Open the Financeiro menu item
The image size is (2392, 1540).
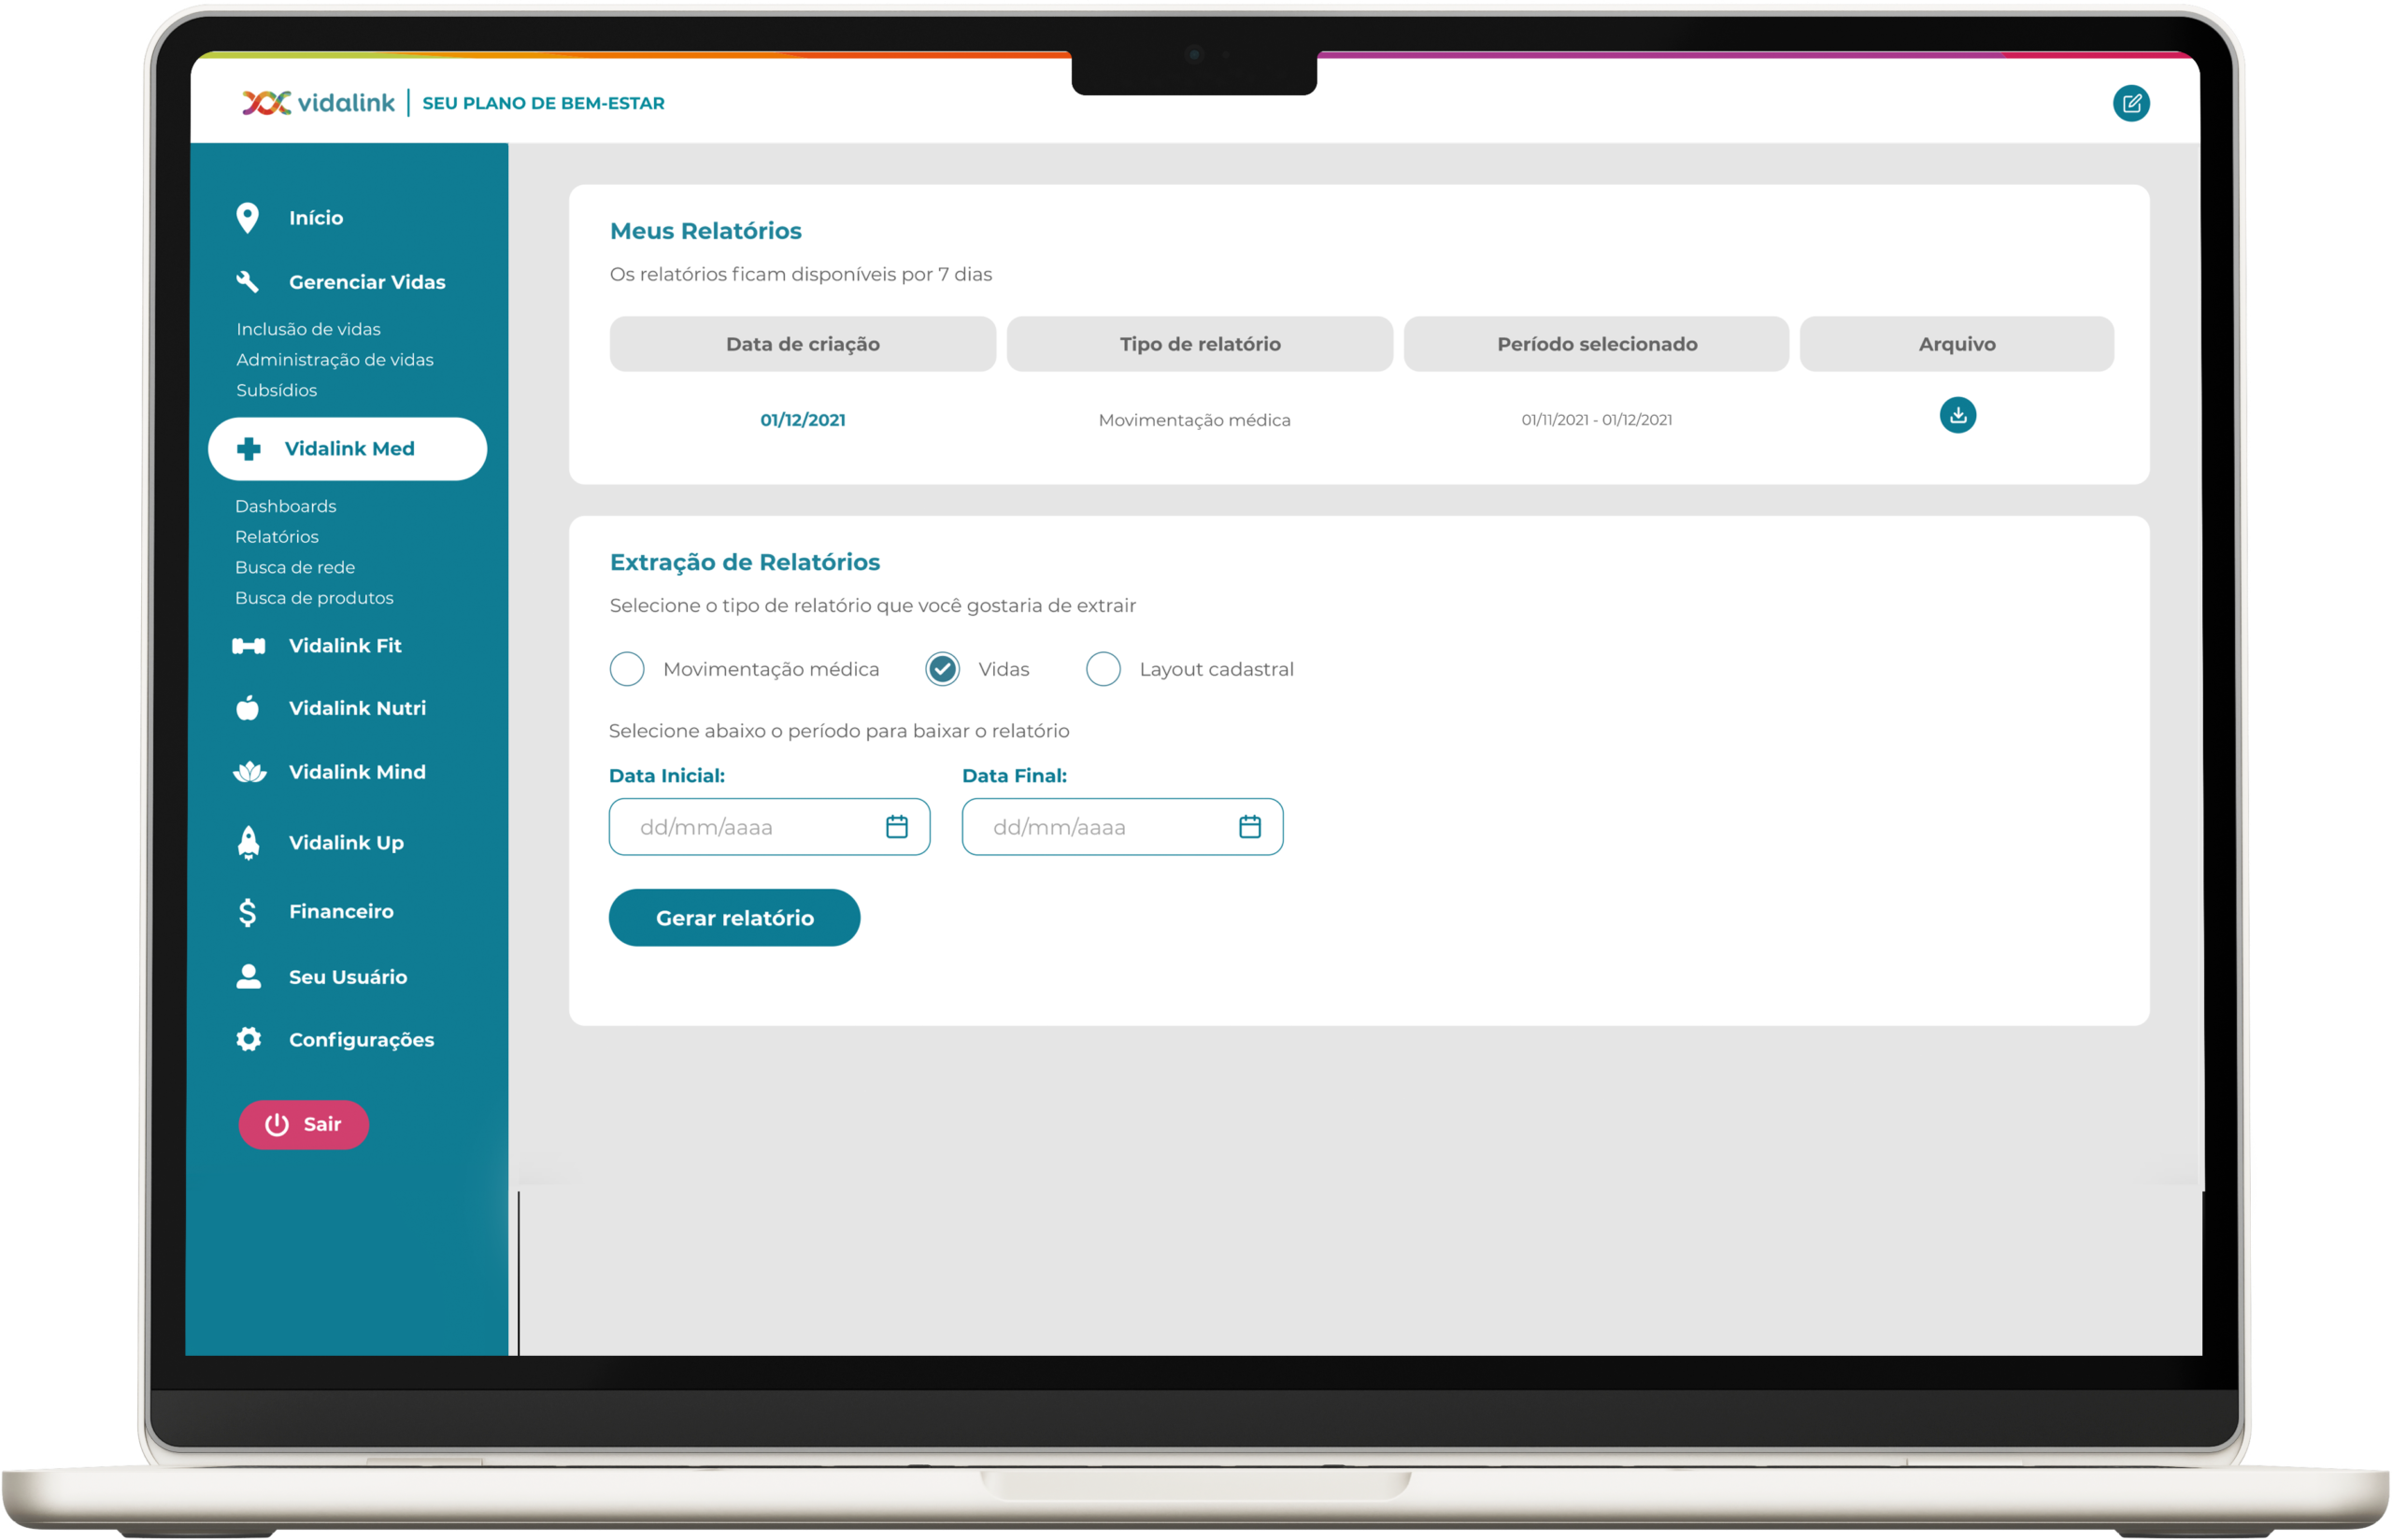341,912
